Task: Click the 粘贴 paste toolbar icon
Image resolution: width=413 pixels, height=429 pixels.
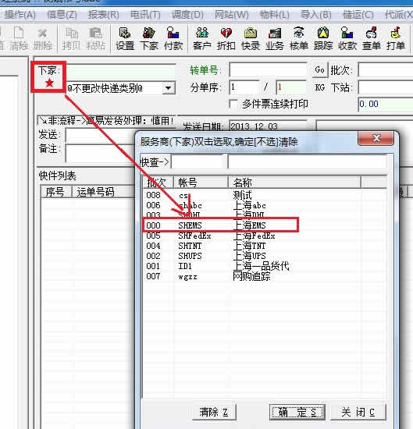Action: coord(95,39)
